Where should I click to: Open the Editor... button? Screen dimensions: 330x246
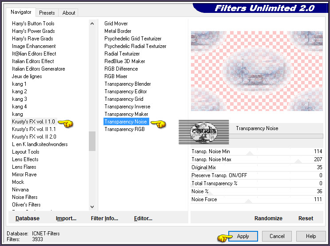(x=143, y=218)
